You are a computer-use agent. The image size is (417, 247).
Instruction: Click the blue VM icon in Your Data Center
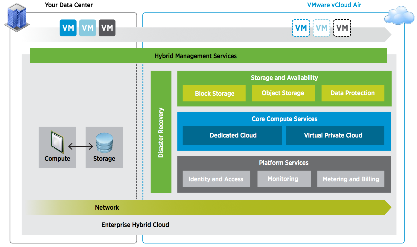(x=68, y=27)
